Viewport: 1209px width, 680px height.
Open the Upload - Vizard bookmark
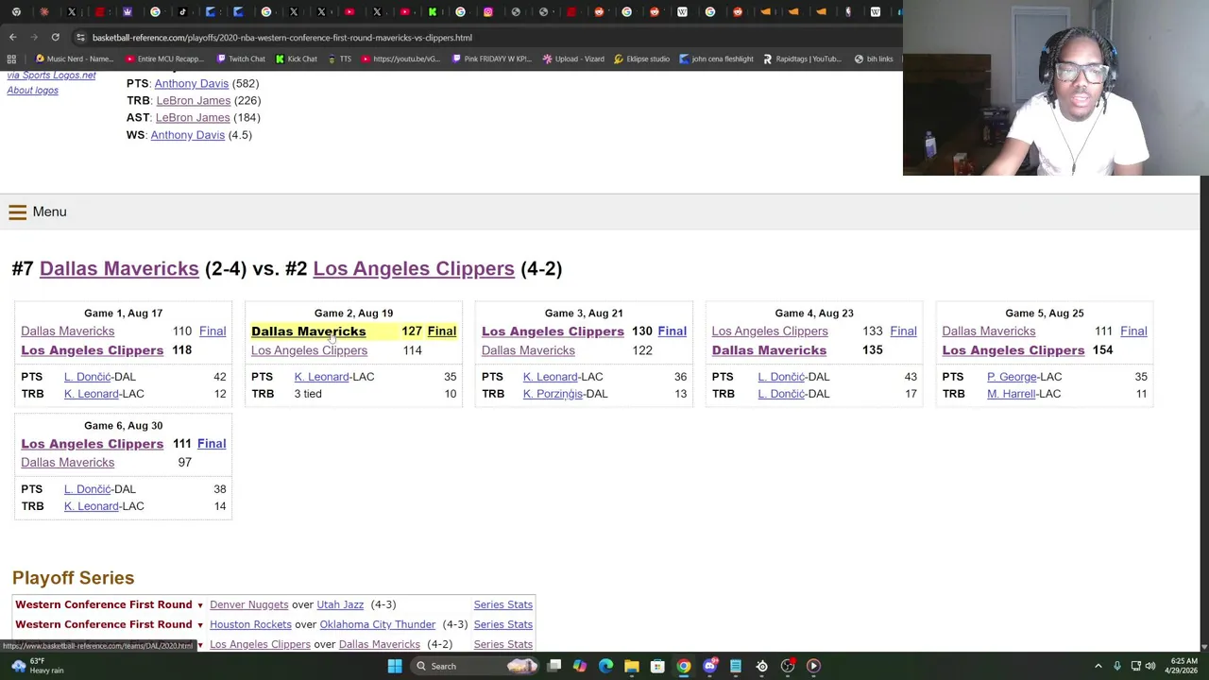point(574,59)
